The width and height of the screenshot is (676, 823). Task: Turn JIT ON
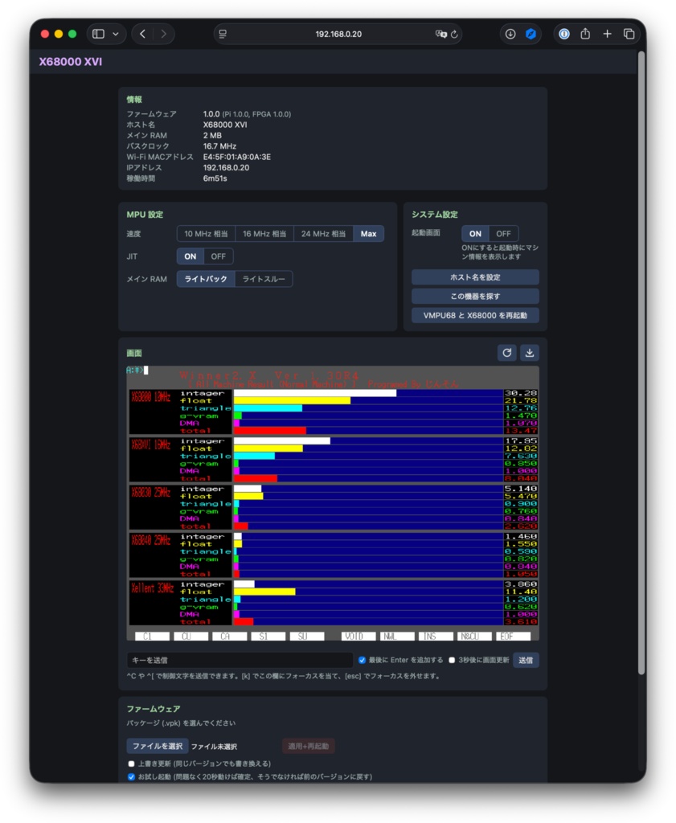pos(190,256)
